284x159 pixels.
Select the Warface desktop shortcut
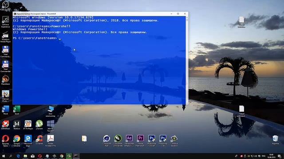pos(17,125)
